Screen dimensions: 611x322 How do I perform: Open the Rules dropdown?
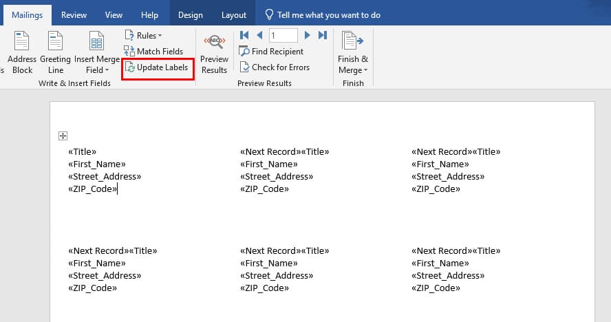143,36
